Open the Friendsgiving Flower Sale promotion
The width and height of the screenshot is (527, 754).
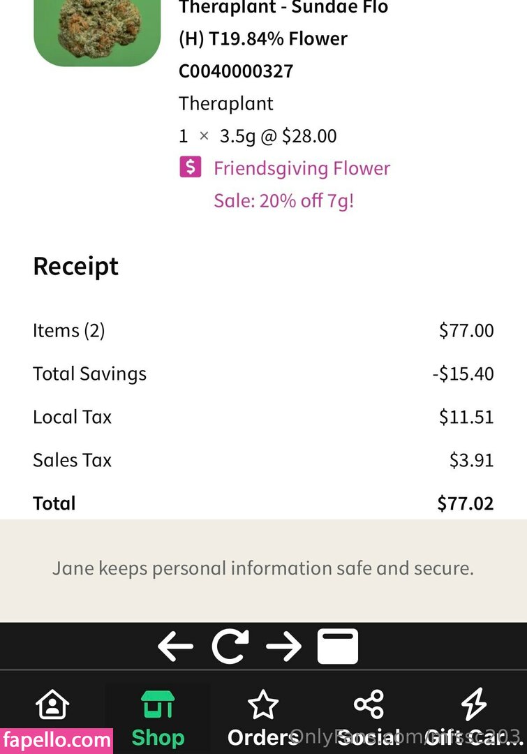302,184
